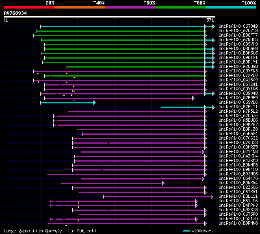The height and width of the screenshot is (234, 260).
Task: Open hit UniRef100_A7NUL5
Action: coord(238,40)
